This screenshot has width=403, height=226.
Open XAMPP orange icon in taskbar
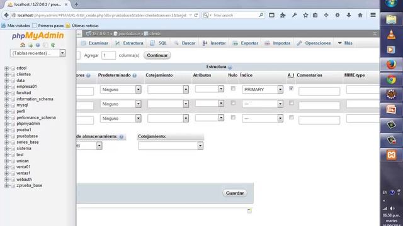391,155
